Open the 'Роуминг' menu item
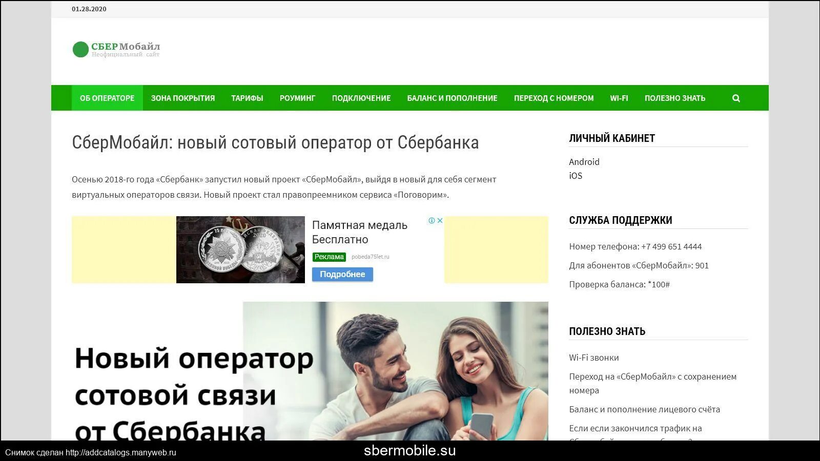The image size is (820, 461). point(297,98)
